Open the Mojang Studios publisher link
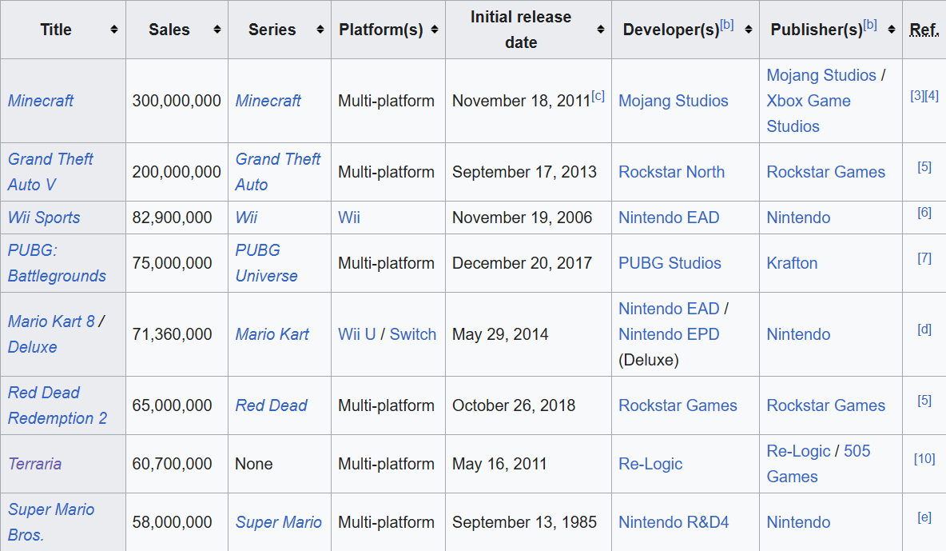Screen dimensions: 946x551 (x=821, y=75)
